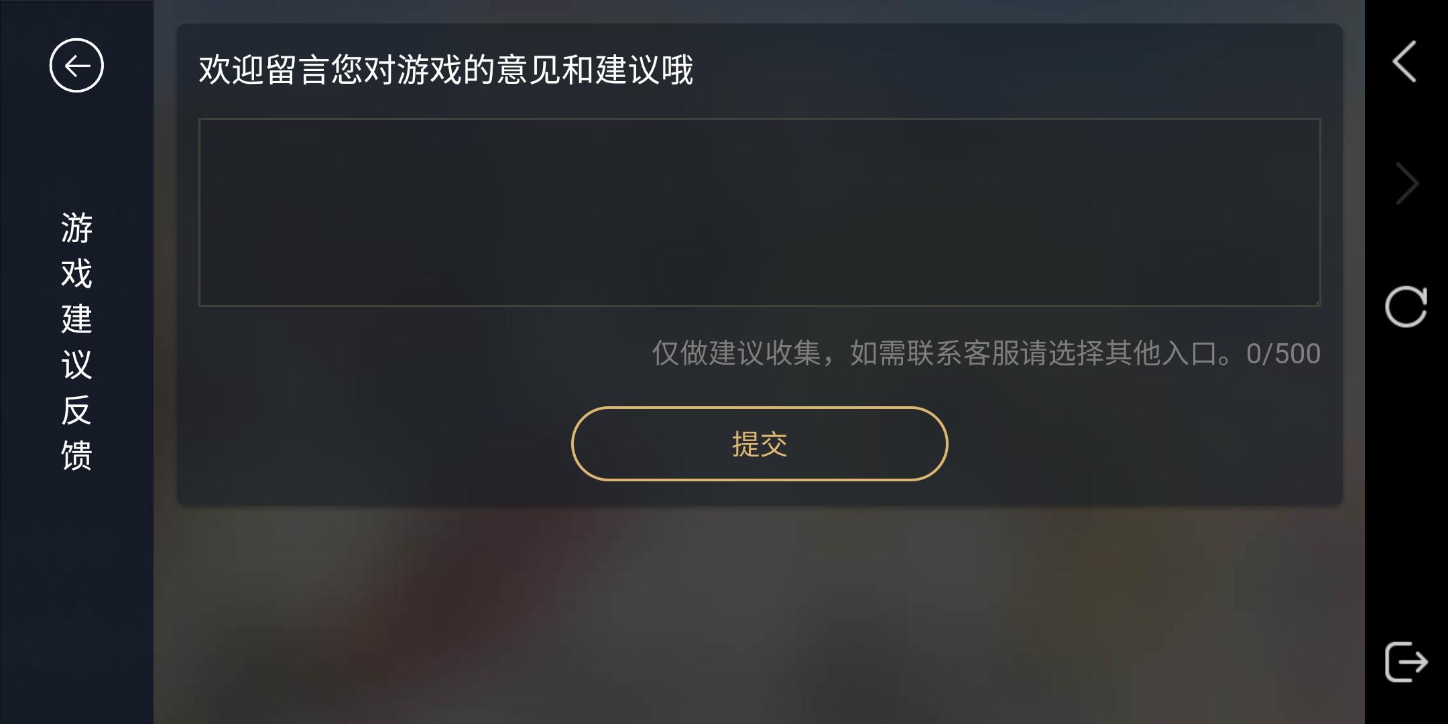Image resolution: width=1448 pixels, height=724 pixels.
Task: Exit the webview using the logout icon
Action: tap(1406, 662)
